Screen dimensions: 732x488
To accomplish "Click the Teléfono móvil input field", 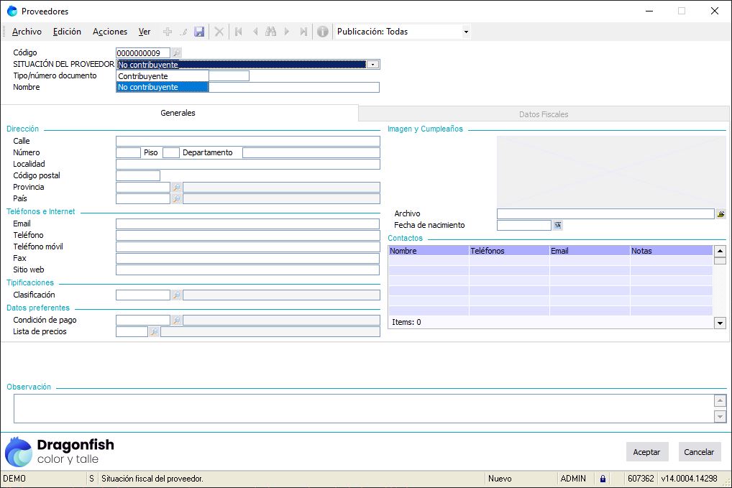I will coord(248,247).
